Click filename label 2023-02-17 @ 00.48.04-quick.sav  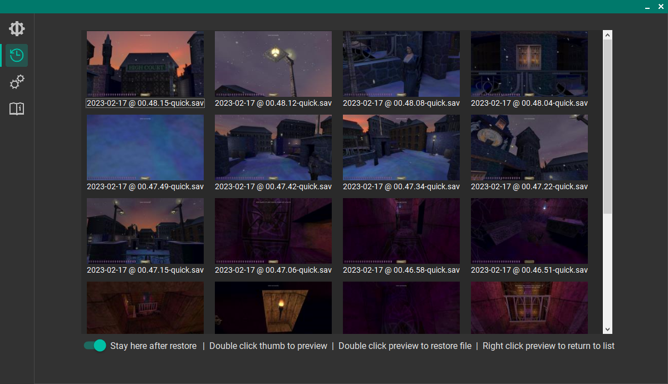point(529,103)
